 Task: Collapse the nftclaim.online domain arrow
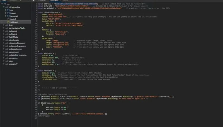4,7
